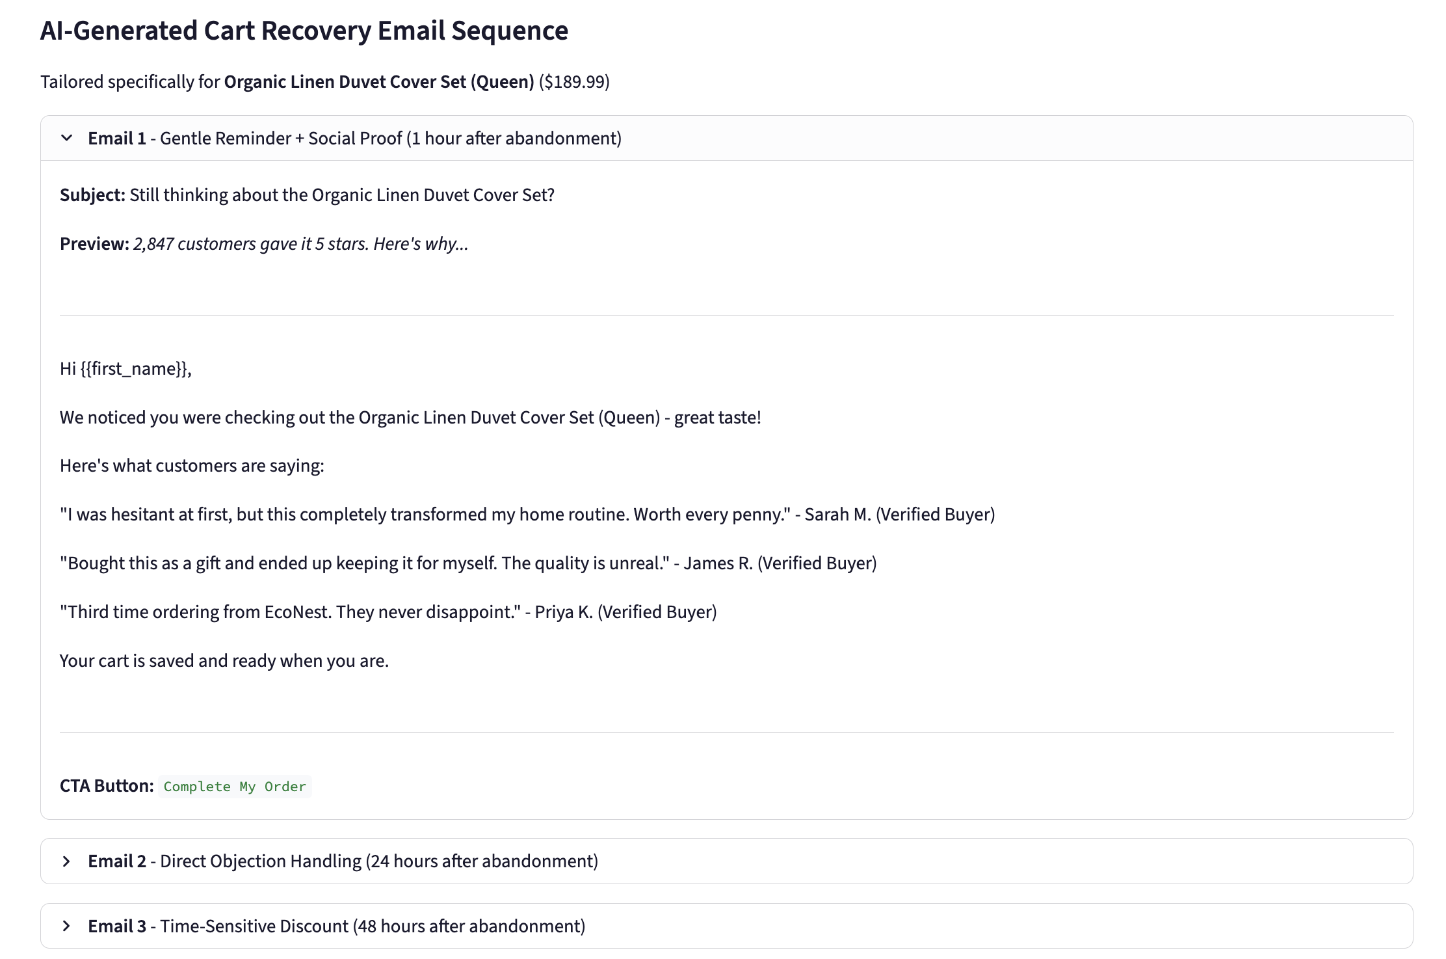Expand the Email 2 section chevron

coord(67,861)
